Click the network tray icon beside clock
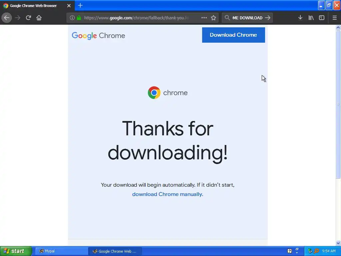Image resolution: width=341 pixels, height=256 pixels. 310,251
